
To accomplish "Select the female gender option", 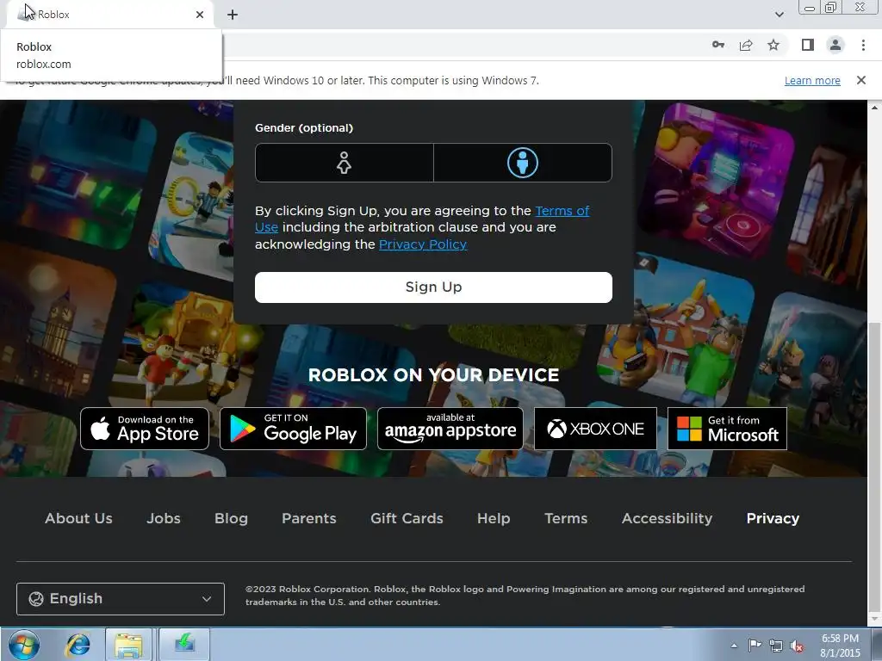I will coord(345,163).
